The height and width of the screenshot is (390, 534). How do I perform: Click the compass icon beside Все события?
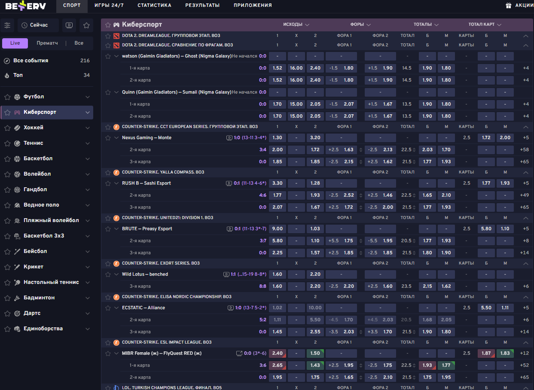7,61
